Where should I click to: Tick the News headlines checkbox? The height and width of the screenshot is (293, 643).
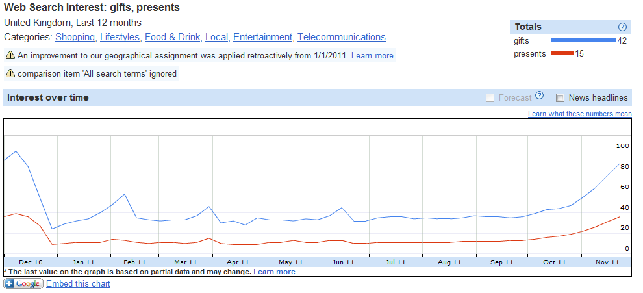pyautogui.click(x=560, y=97)
